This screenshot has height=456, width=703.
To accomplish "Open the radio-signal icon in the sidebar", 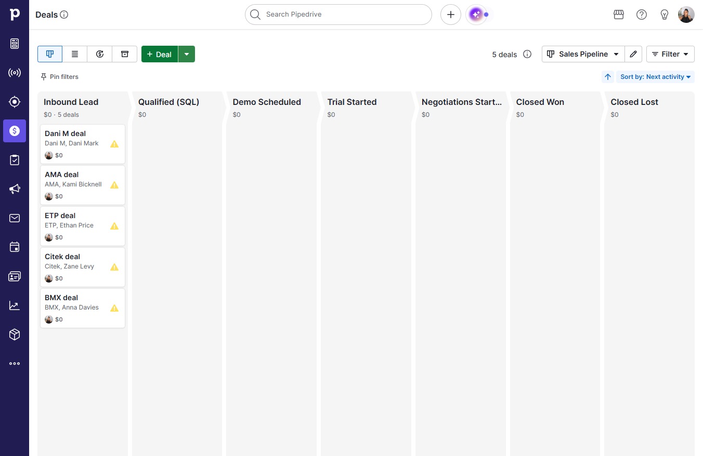I will pyautogui.click(x=15, y=73).
